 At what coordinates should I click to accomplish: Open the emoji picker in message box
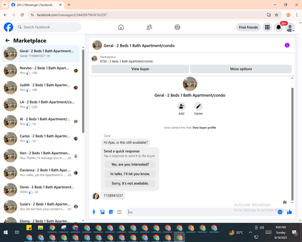tap(280, 212)
